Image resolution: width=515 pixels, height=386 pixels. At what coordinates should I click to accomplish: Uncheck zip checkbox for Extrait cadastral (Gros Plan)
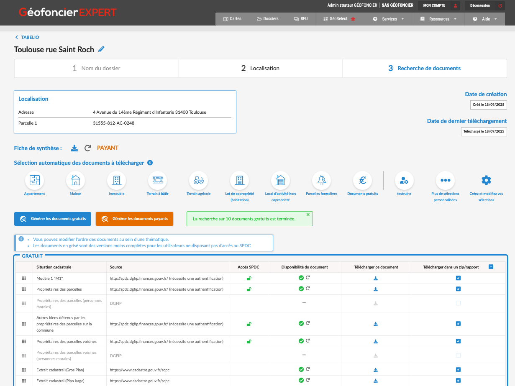coord(458,370)
